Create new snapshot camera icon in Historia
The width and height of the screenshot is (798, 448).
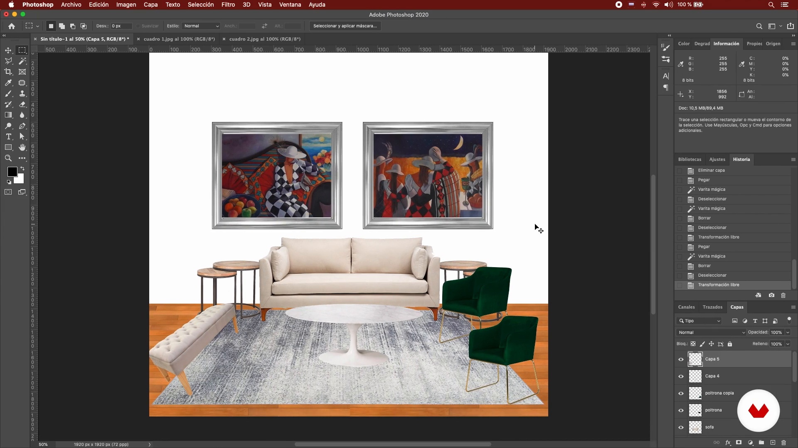[x=771, y=295]
